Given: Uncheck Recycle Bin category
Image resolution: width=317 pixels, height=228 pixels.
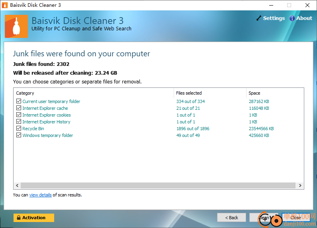Looking at the screenshot, I should click(19, 128).
